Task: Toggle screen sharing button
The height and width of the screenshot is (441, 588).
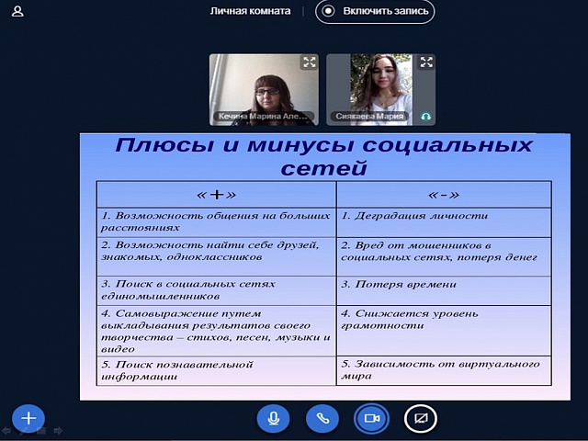Action: tap(421, 418)
